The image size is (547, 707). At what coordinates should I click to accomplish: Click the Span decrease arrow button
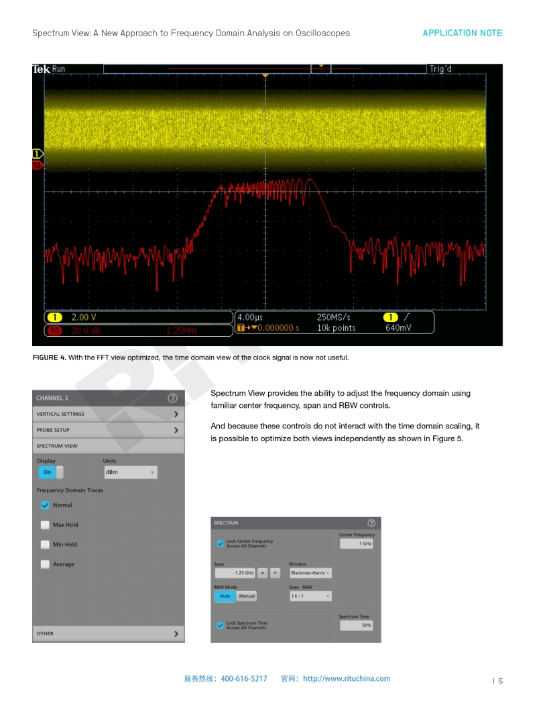coord(275,573)
